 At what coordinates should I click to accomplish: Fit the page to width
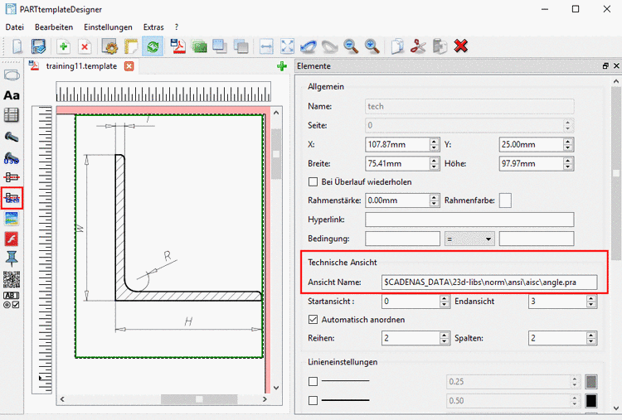tap(266, 46)
